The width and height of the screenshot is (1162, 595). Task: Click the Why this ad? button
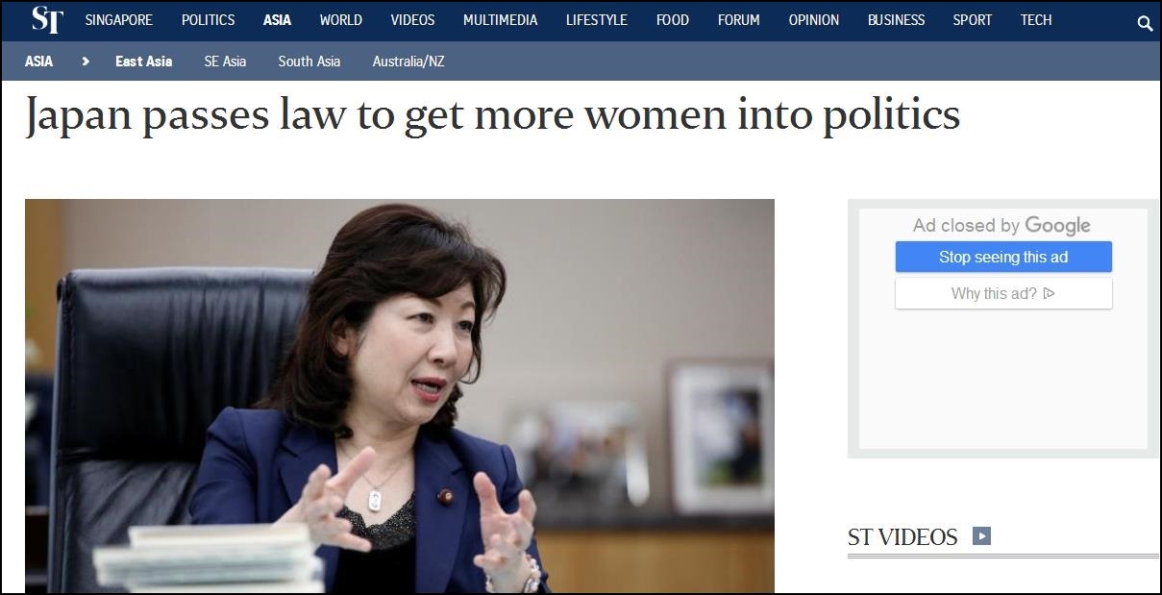1003,293
